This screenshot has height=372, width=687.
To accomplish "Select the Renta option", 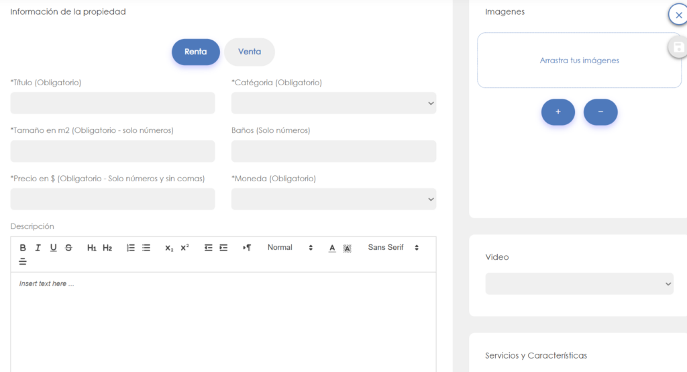I will point(195,52).
